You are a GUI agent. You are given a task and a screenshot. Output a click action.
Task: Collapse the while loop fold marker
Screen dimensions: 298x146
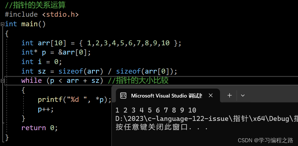tap(3, 81)
